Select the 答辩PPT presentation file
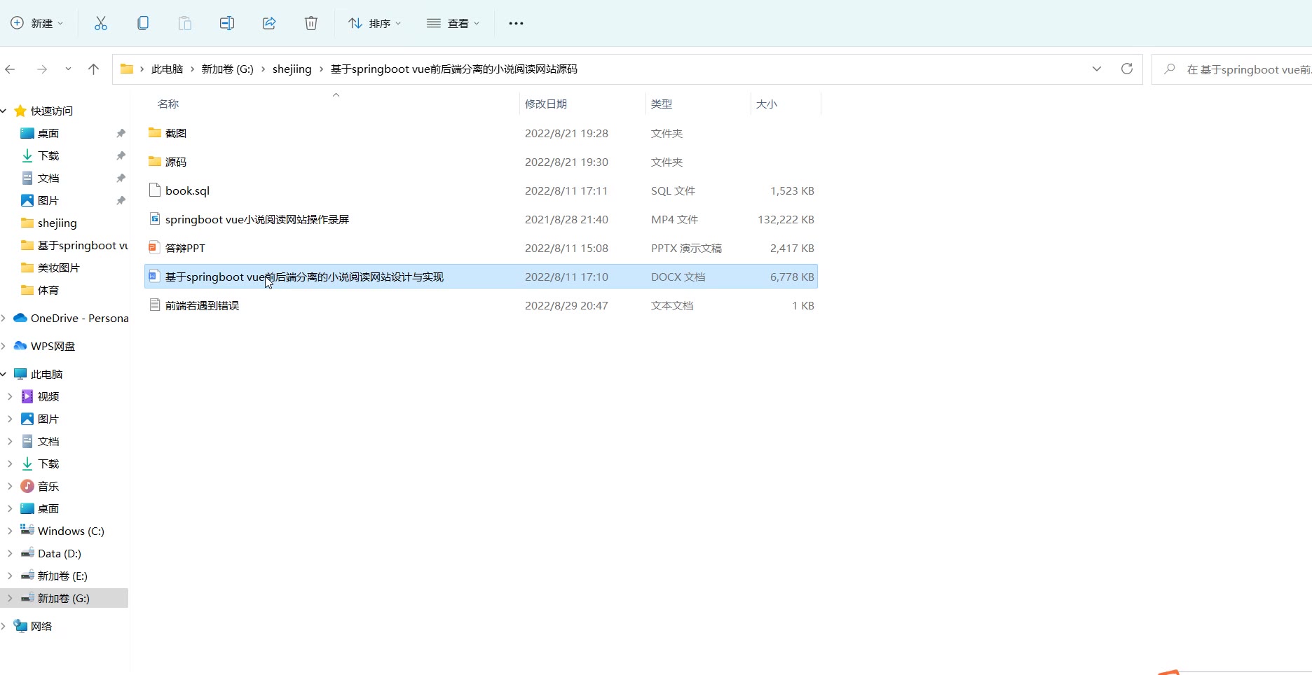The image size is (1312, 675). point(185,248)
